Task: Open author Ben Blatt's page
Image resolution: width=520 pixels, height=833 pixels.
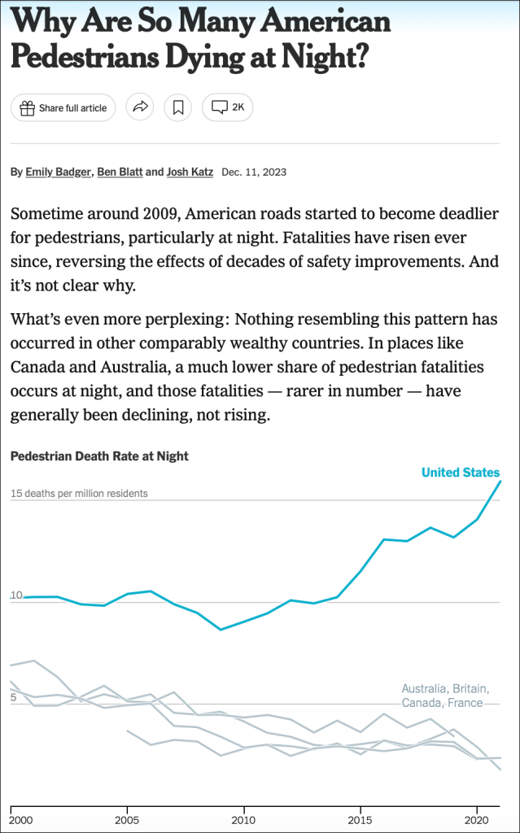Action: [x=120, y=172]
